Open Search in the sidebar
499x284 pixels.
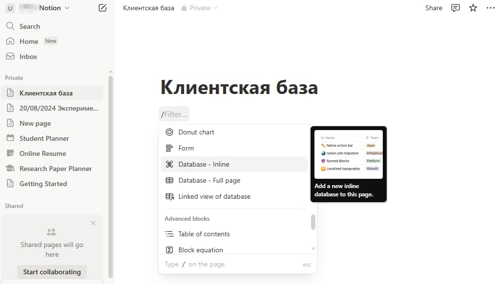(52, 26)
